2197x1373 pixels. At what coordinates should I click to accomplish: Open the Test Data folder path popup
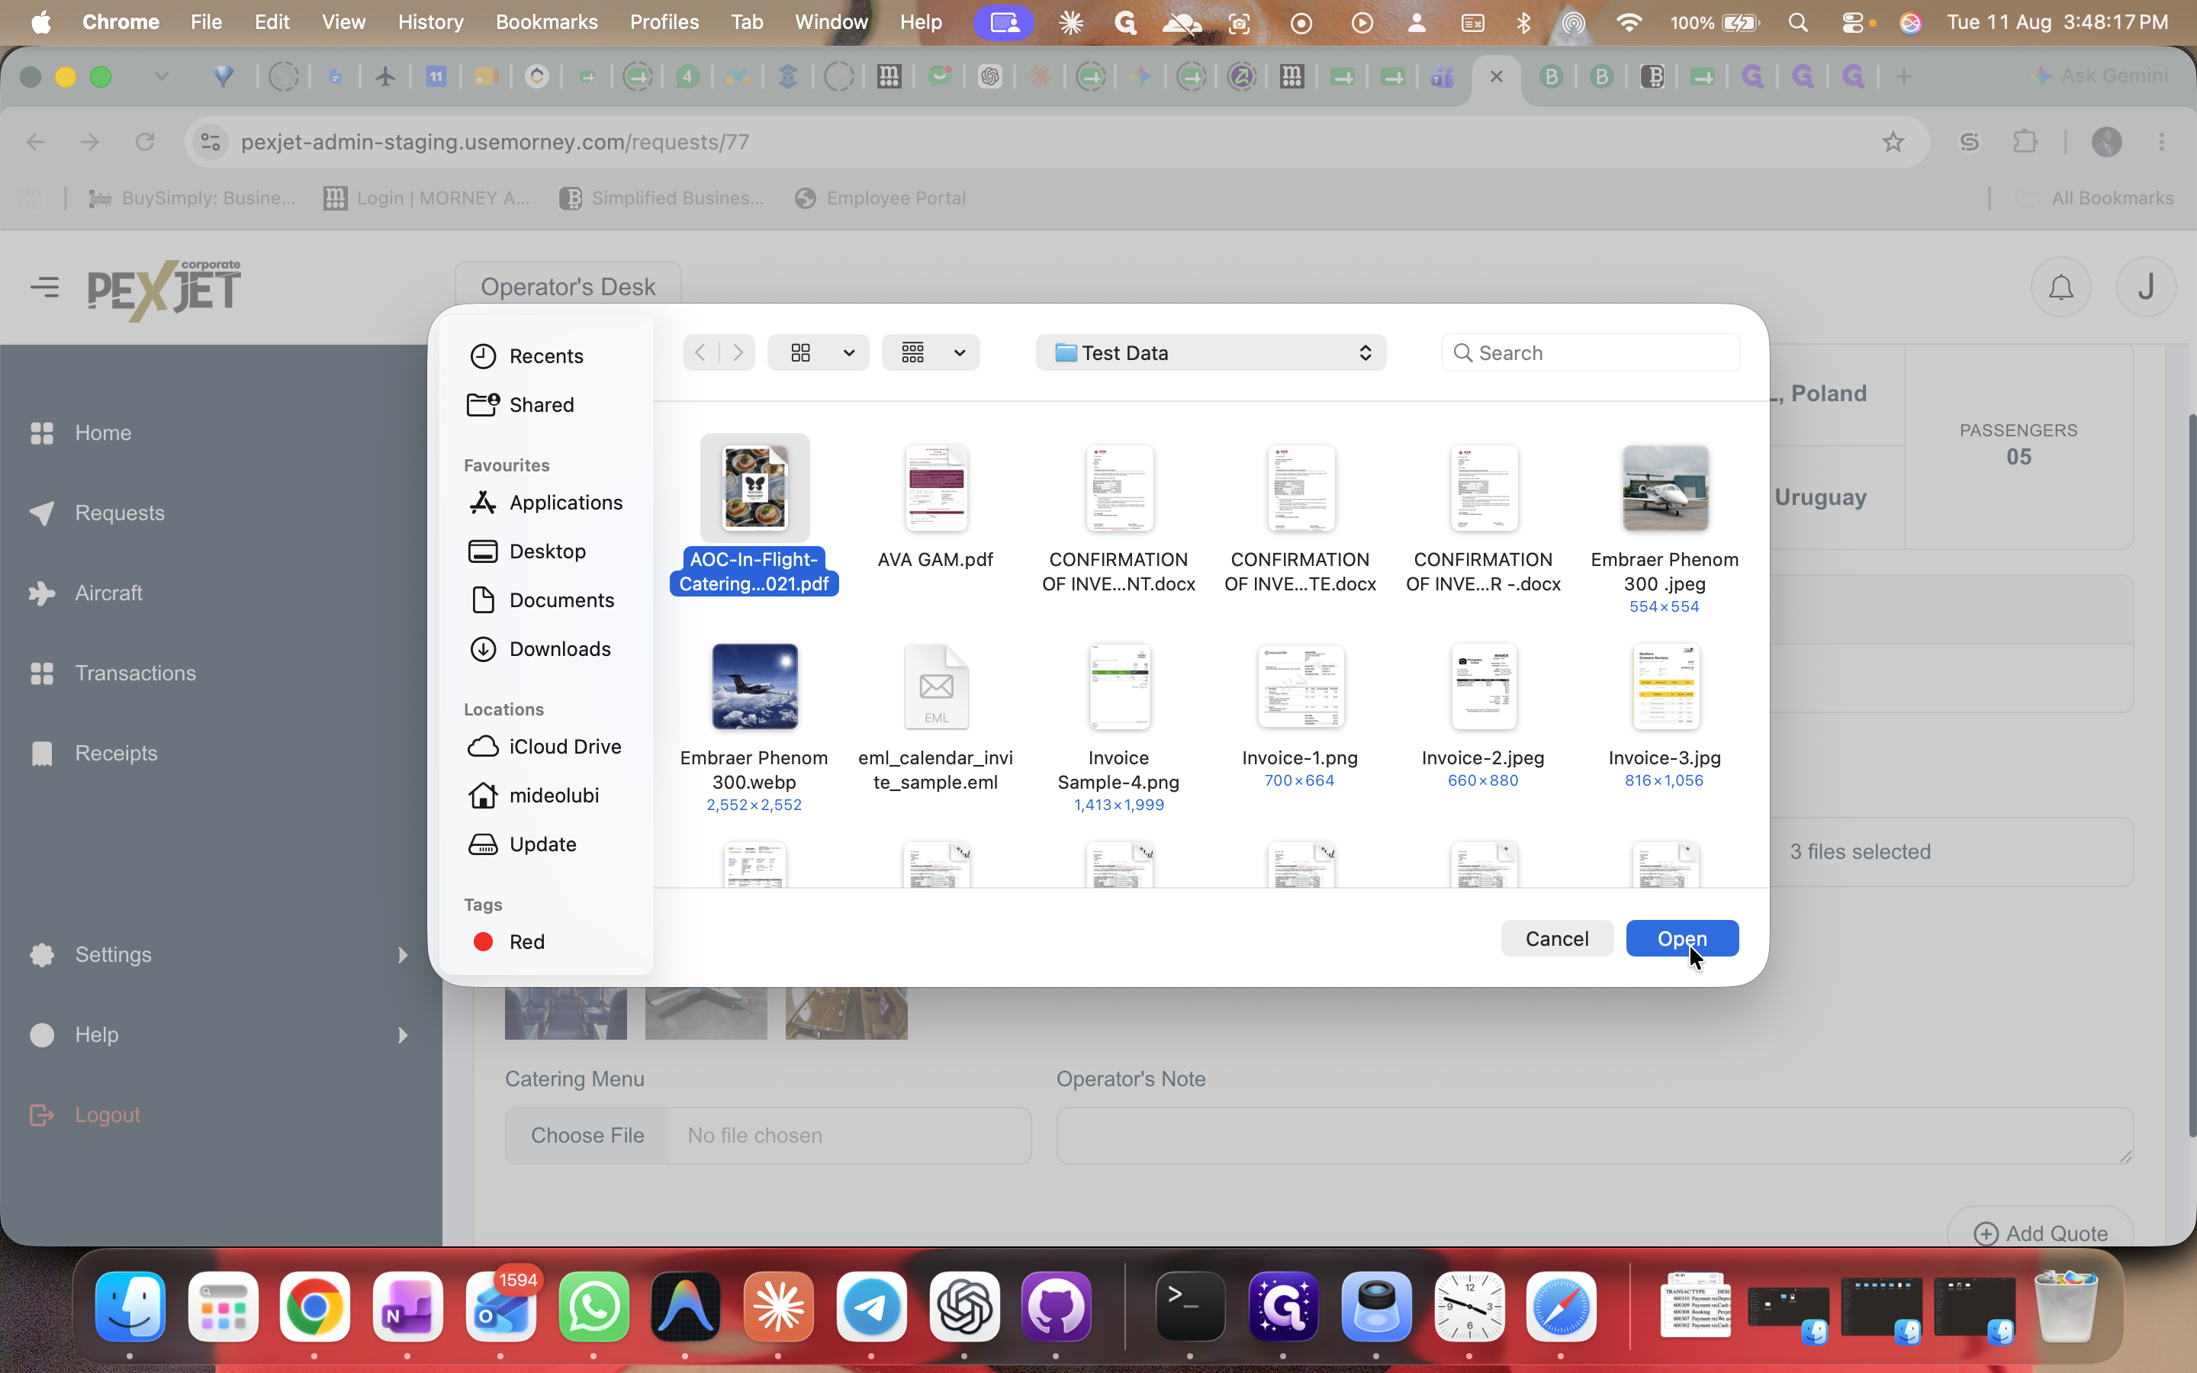point(1210,352)
